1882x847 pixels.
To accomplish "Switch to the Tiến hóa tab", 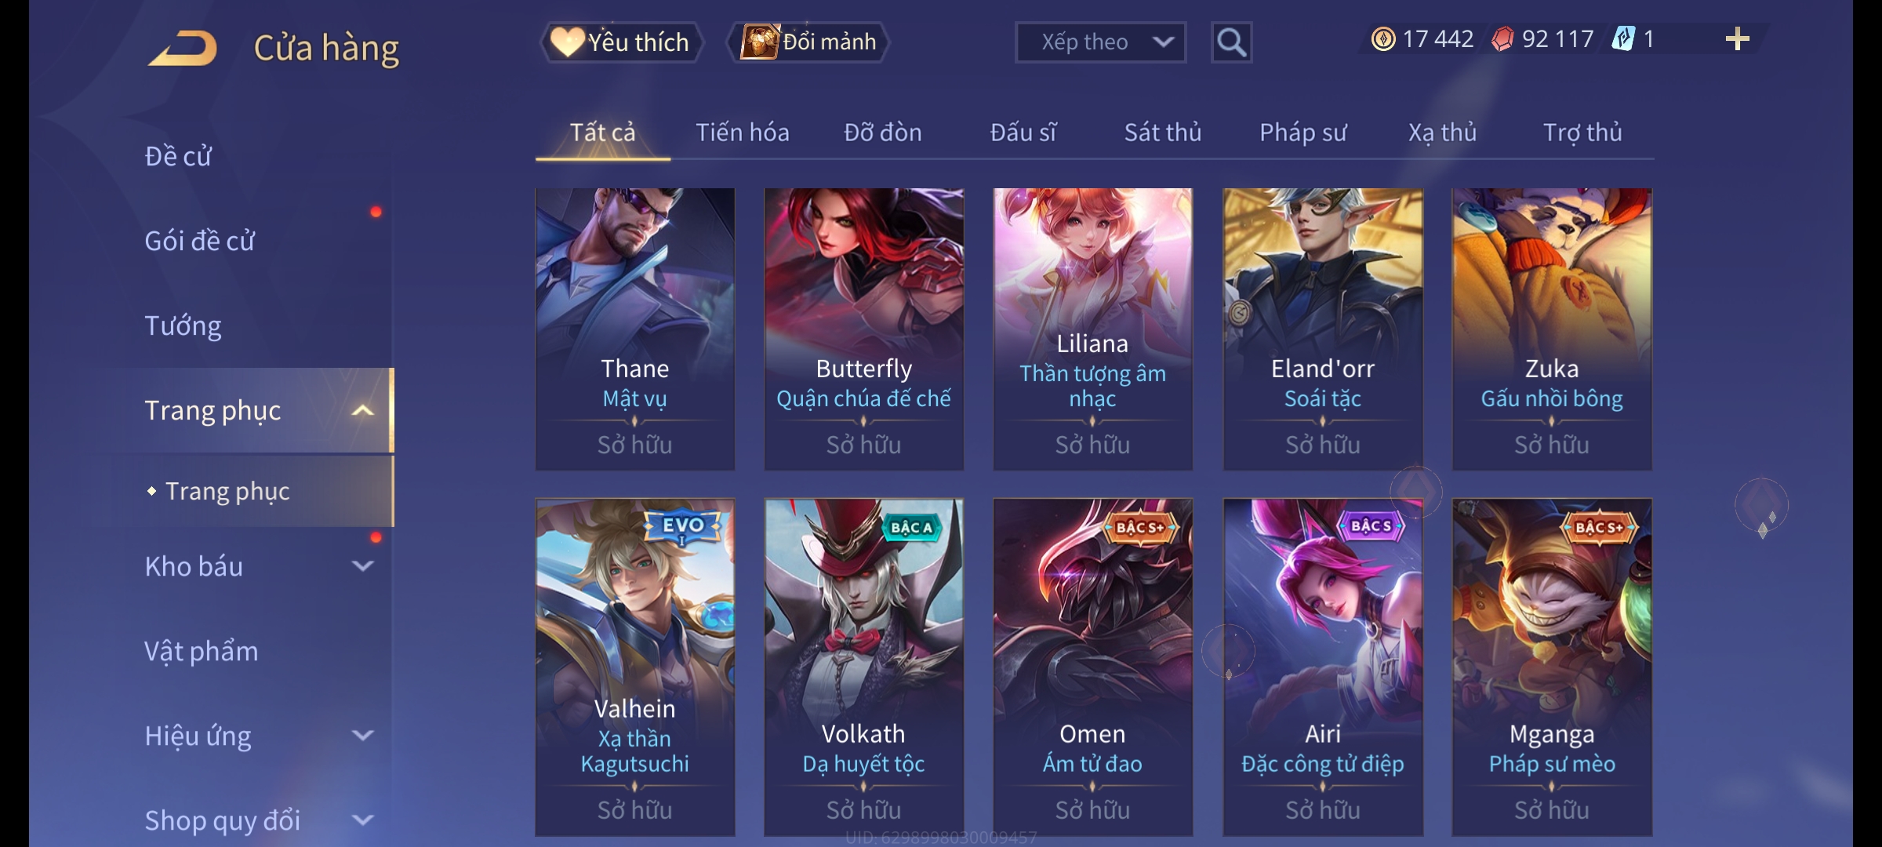I will pyautogui.click(x=742, y=133).
